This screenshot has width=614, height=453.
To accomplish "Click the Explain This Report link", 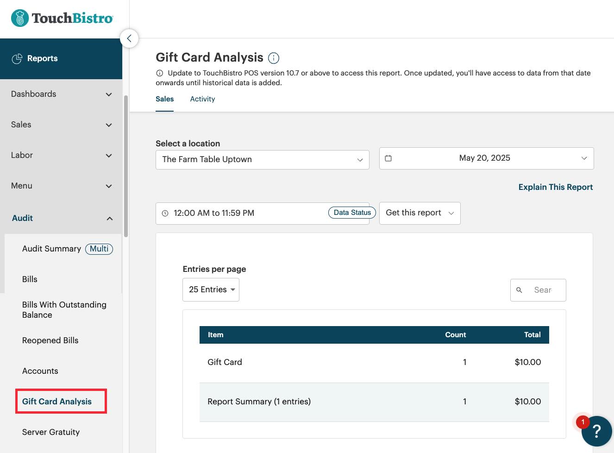I will [555, 187].
